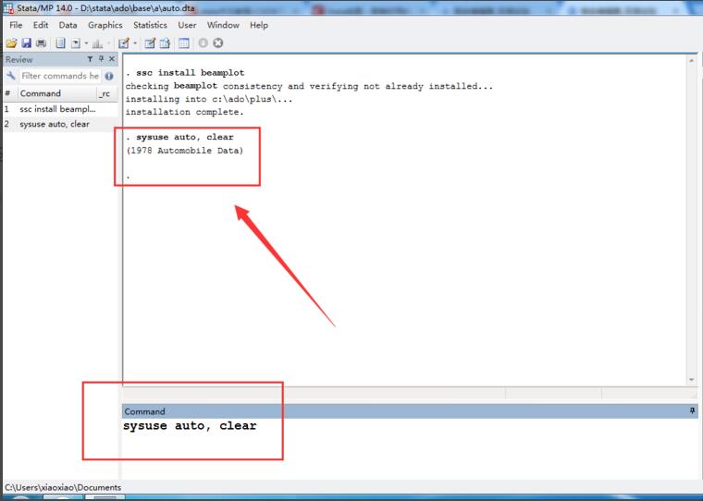This screenshot has height=501, width=703.
Task: Click the _rc column header
Action: [x=106, y=93]
